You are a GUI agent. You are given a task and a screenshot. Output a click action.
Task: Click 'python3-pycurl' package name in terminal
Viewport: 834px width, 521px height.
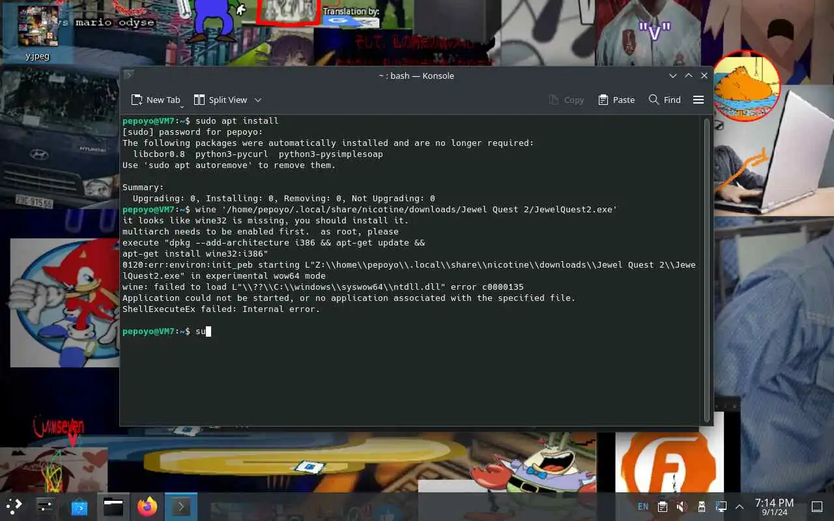click(x=232, y=154)
